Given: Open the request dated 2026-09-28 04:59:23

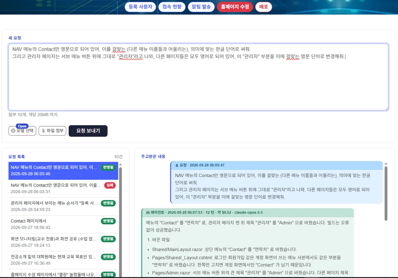Looking at the screenshot, I should [x=63, y=206].
